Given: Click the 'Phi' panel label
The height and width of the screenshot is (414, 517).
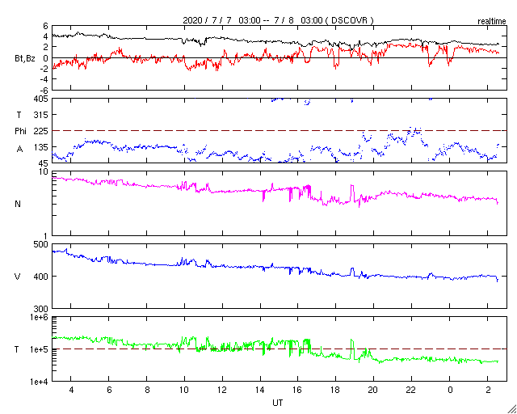Looking at the screenshot, I should pos(20,131).
